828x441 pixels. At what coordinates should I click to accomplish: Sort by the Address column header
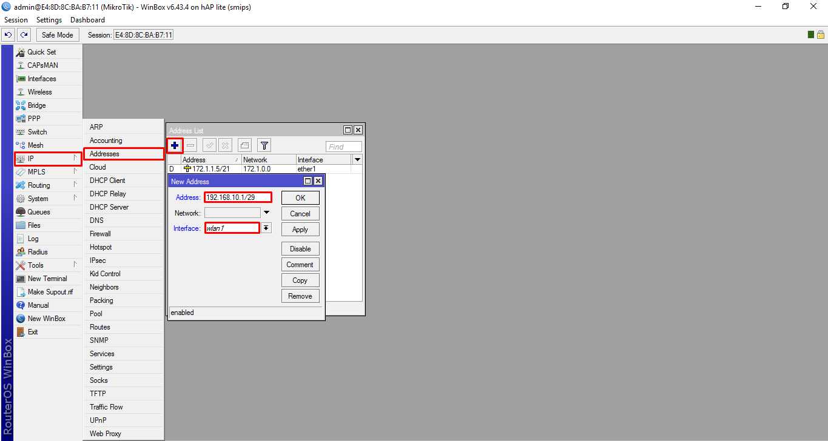[211, 160]
